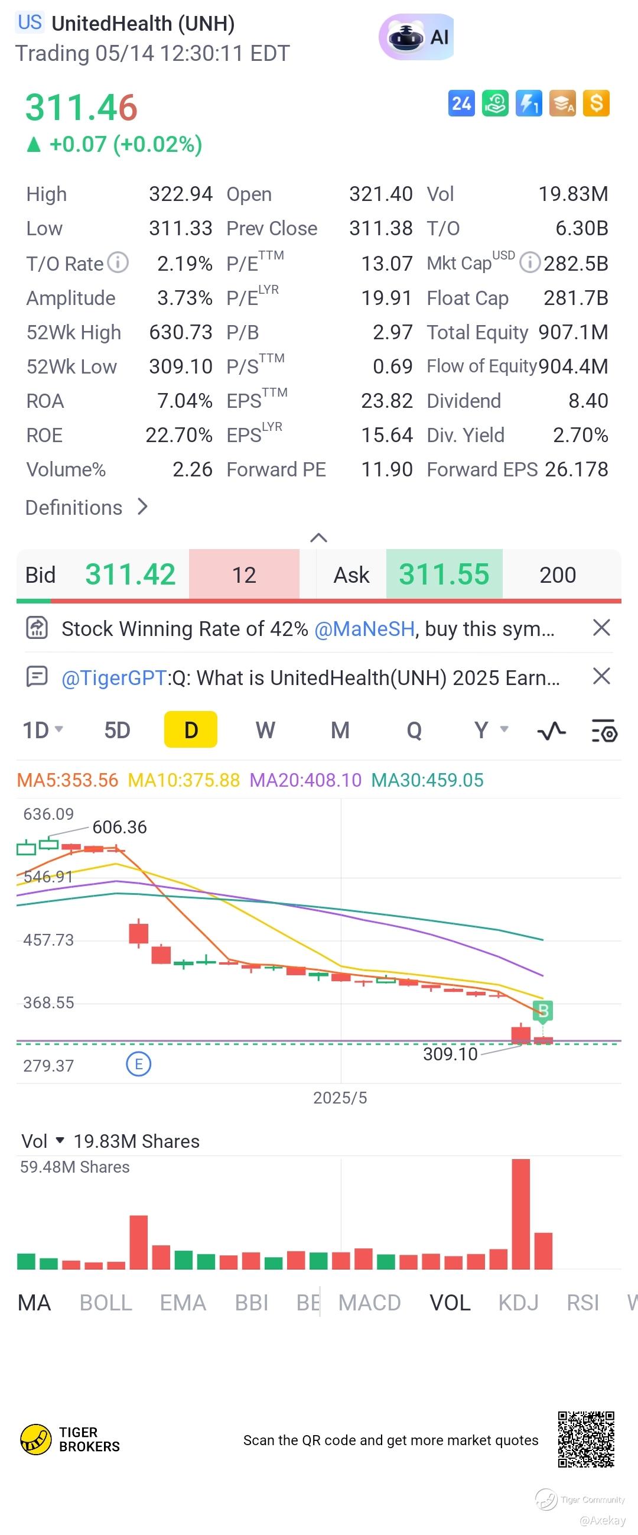Tap the bid size 12 cell
This screenshot has height=1535, width=638.
click(x=244, y=575)
